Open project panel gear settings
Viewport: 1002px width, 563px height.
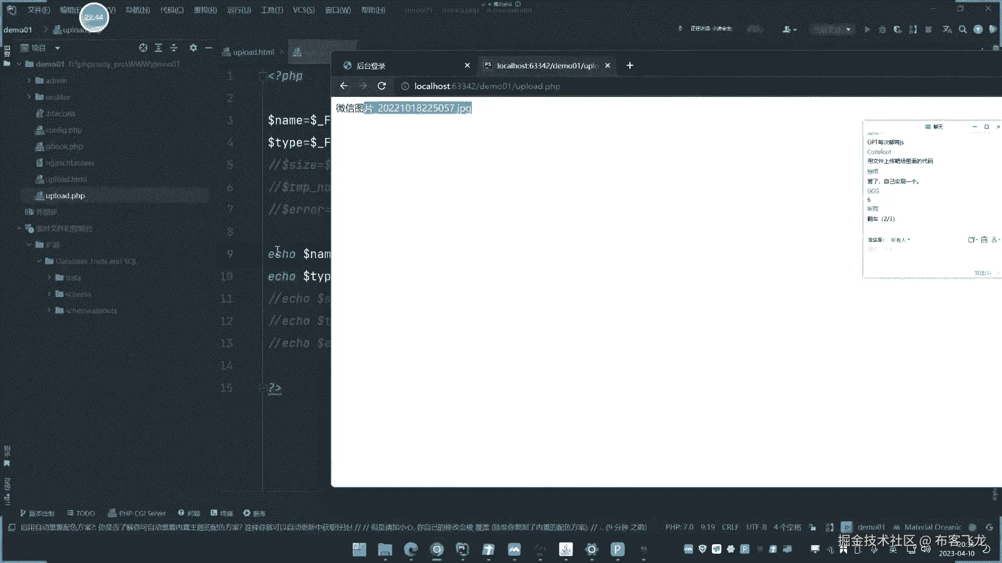coord(193,48)
